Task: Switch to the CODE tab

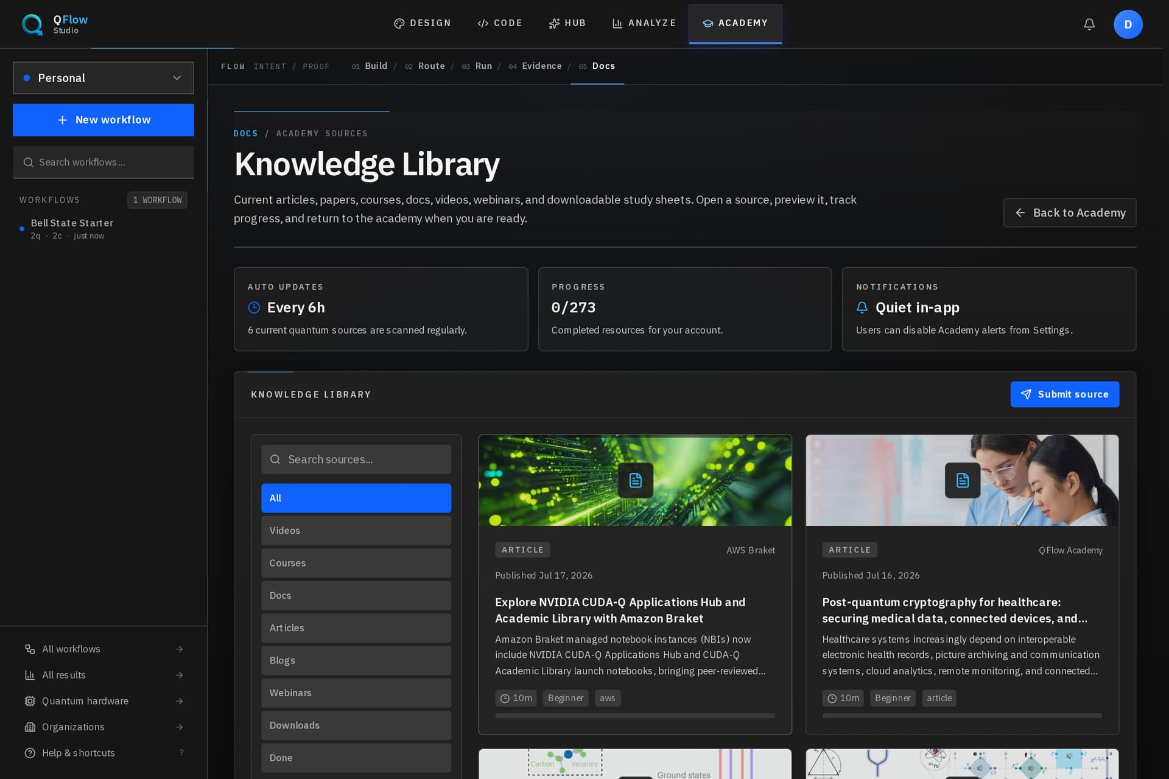Action: click(500, 23)
